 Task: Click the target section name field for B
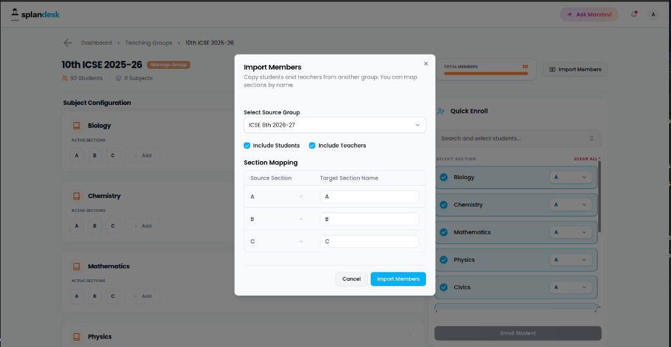pos(370,219)
